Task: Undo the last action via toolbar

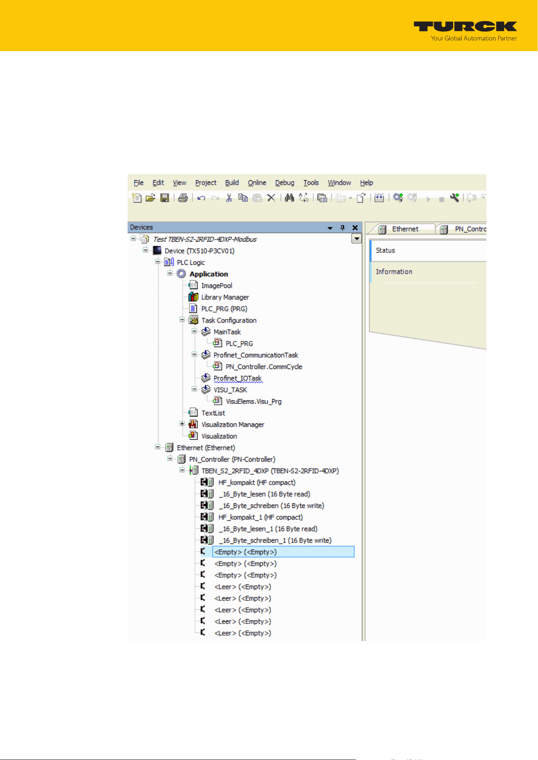Action: click(201, 198)
